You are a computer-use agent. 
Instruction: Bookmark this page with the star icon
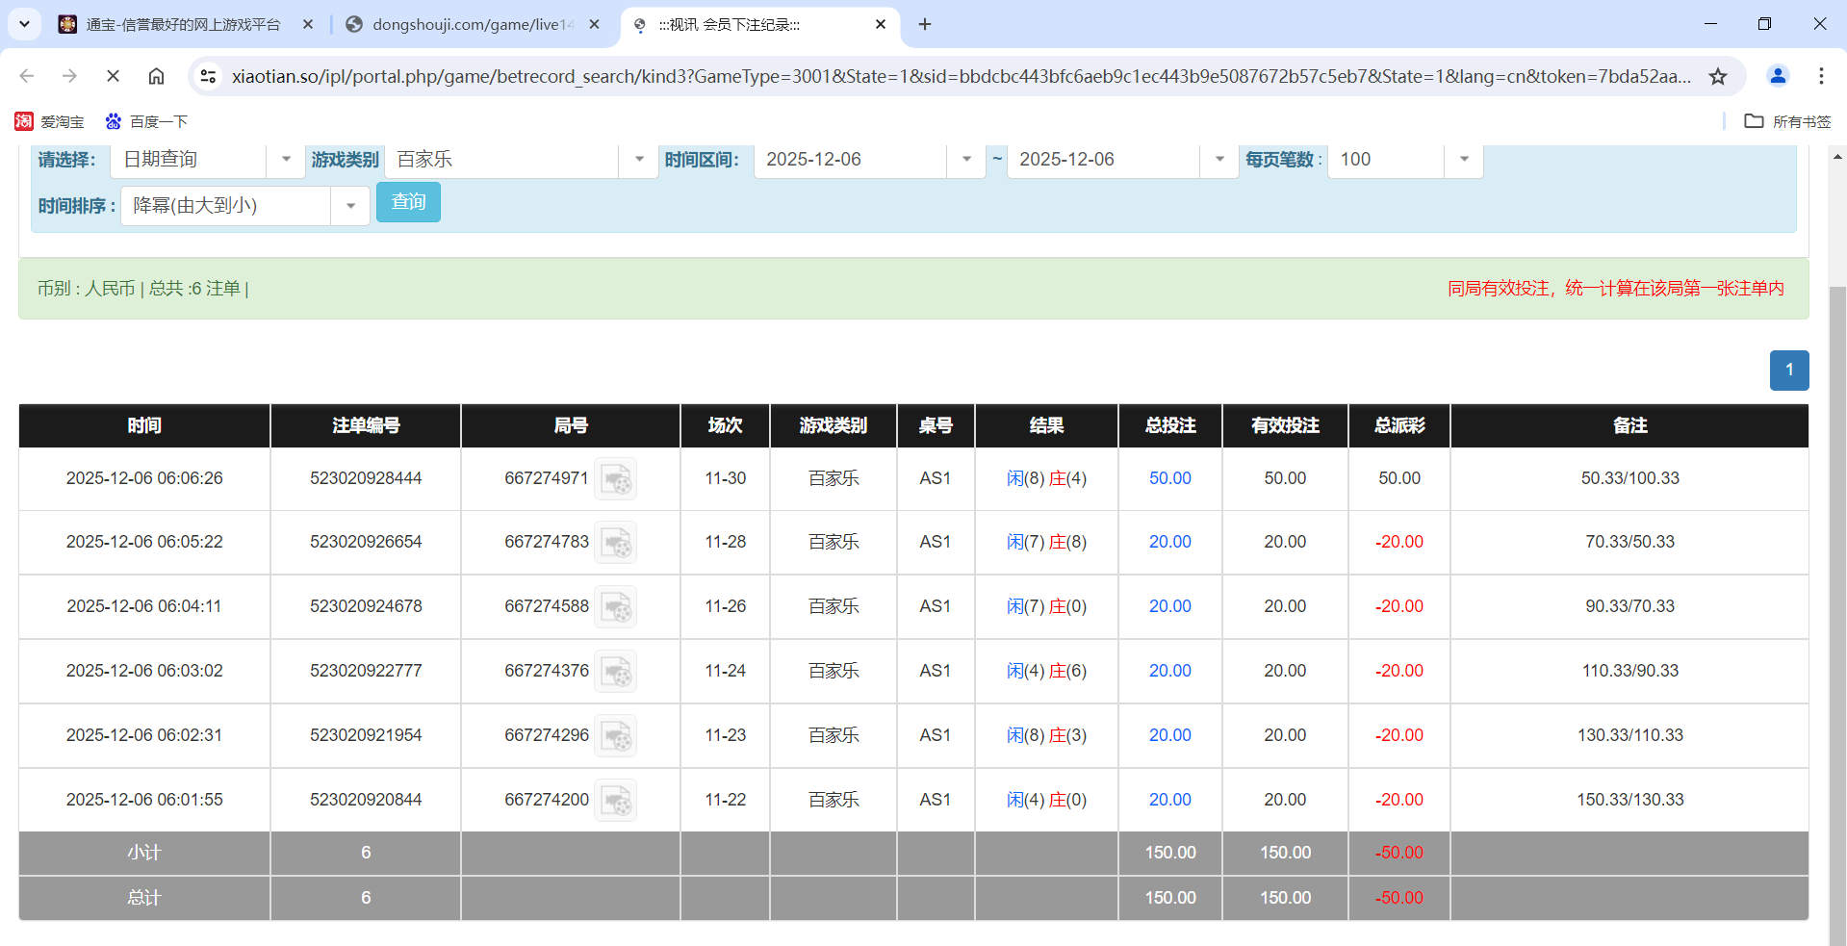tap(1718, 76)
